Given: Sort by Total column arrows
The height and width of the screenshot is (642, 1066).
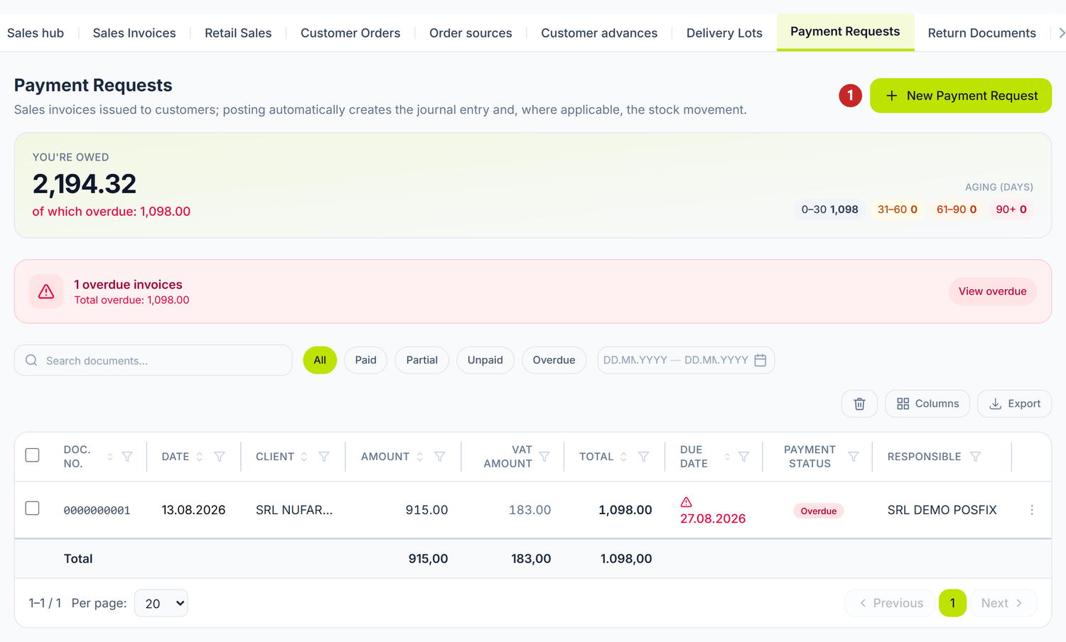Looking at the screenshot, I should pos(623,457).
